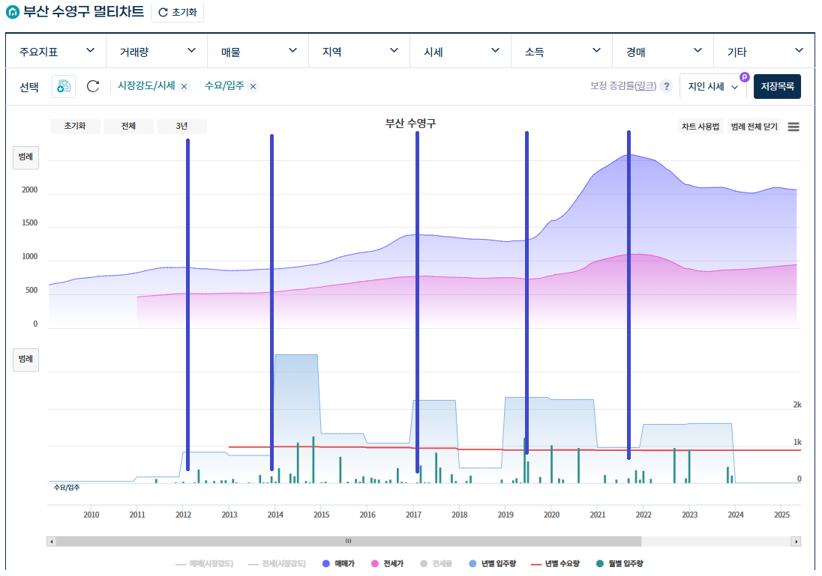This screenshot has height=576, width=822.
Task: Expand the 소득 dropdown
Action: coord(562,52)
